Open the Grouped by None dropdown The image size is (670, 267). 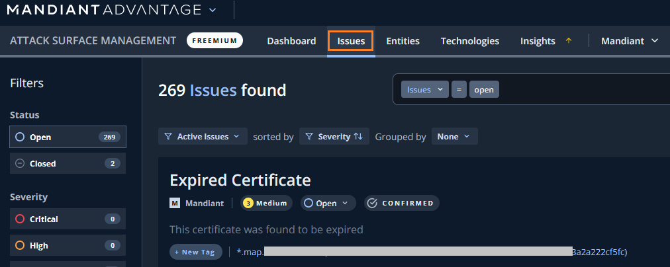click(454, 137)
